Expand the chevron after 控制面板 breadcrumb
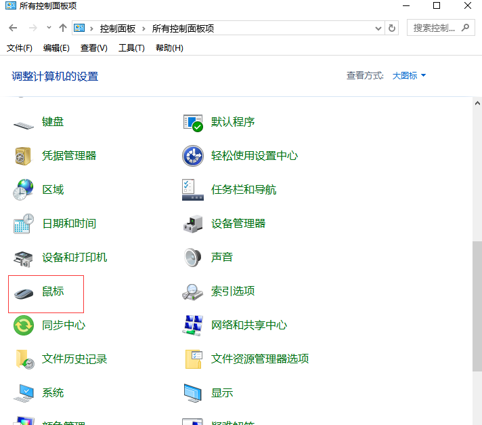Screen dimensions: 482x425 (x=144, y=28)
